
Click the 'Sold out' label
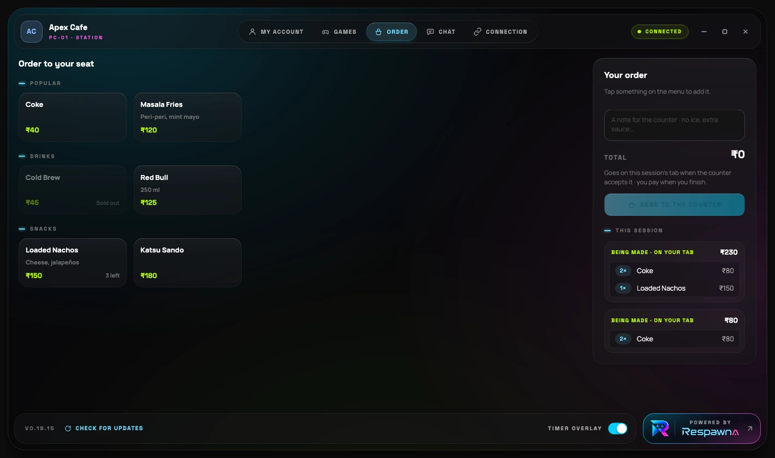108,203
